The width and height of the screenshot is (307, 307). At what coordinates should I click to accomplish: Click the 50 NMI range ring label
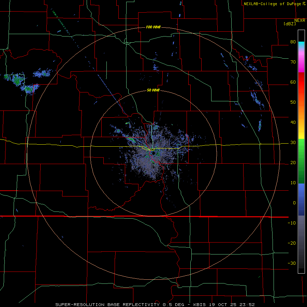[x=153, y=90]
